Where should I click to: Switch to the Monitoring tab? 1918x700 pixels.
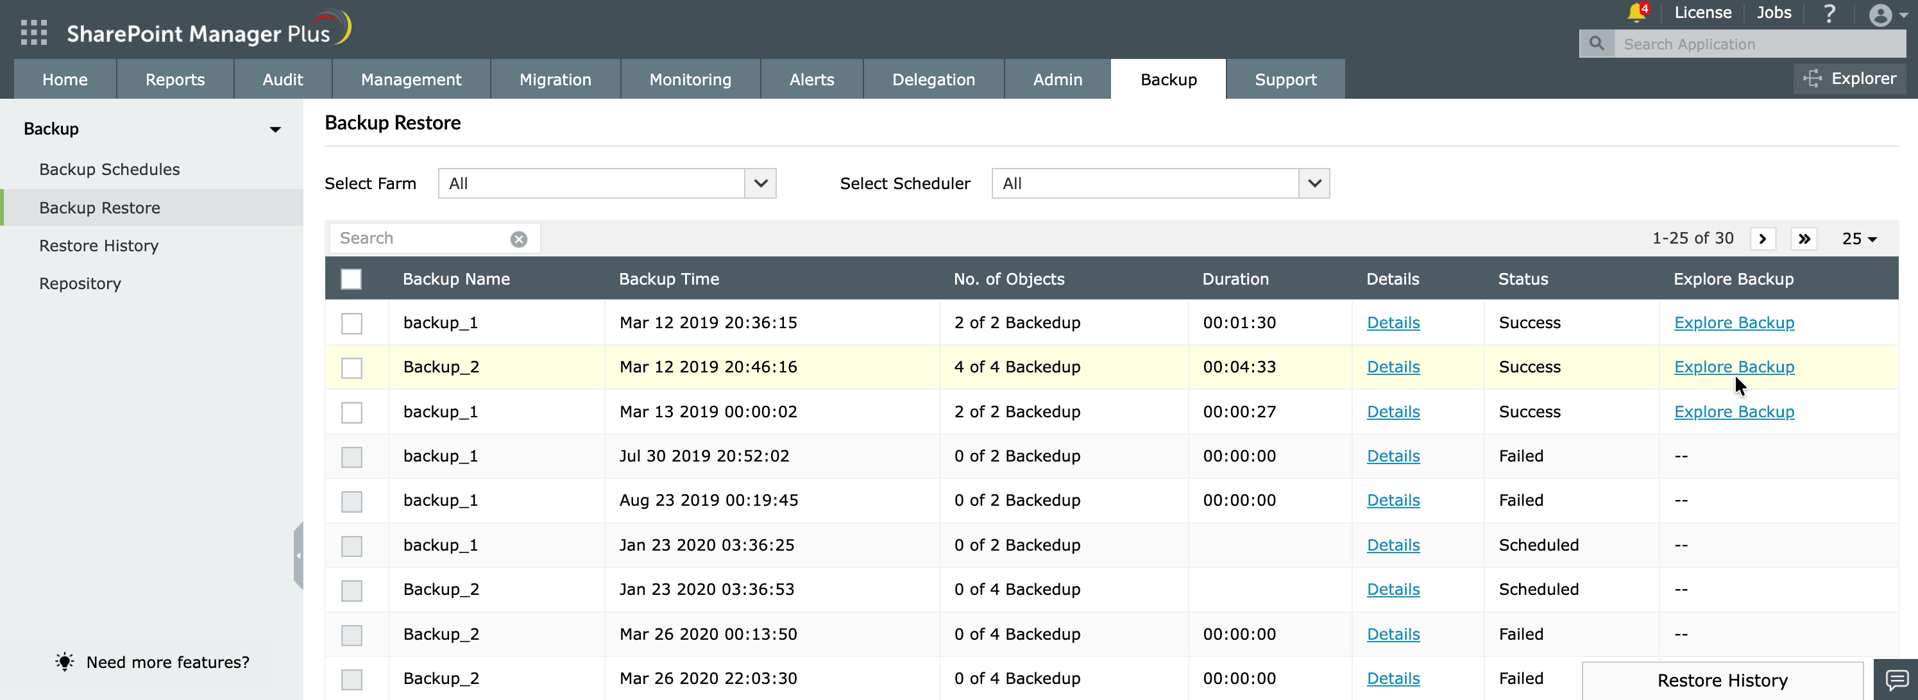(x=690, y=79)
